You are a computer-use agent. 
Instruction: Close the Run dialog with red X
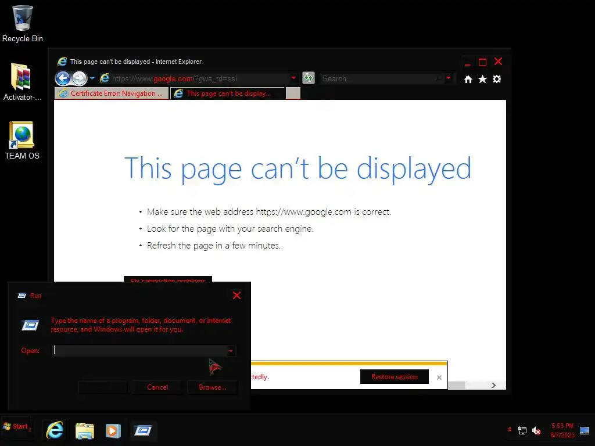pyautogui.click(x=237, y=296)
